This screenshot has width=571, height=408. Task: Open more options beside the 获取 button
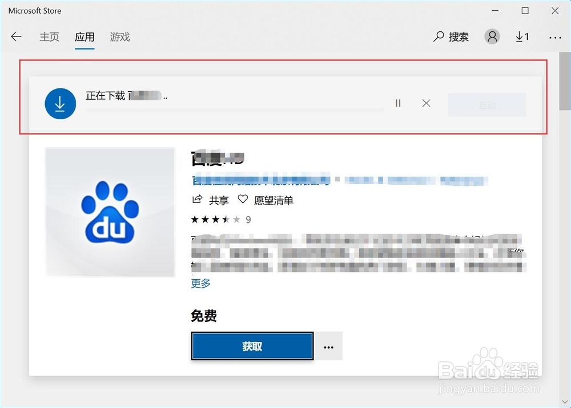coord(329,346)
